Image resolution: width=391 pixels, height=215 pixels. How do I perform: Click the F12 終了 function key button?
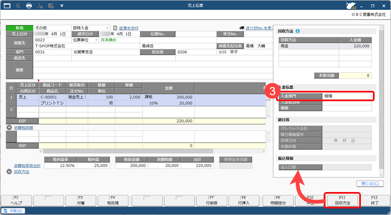375,201
